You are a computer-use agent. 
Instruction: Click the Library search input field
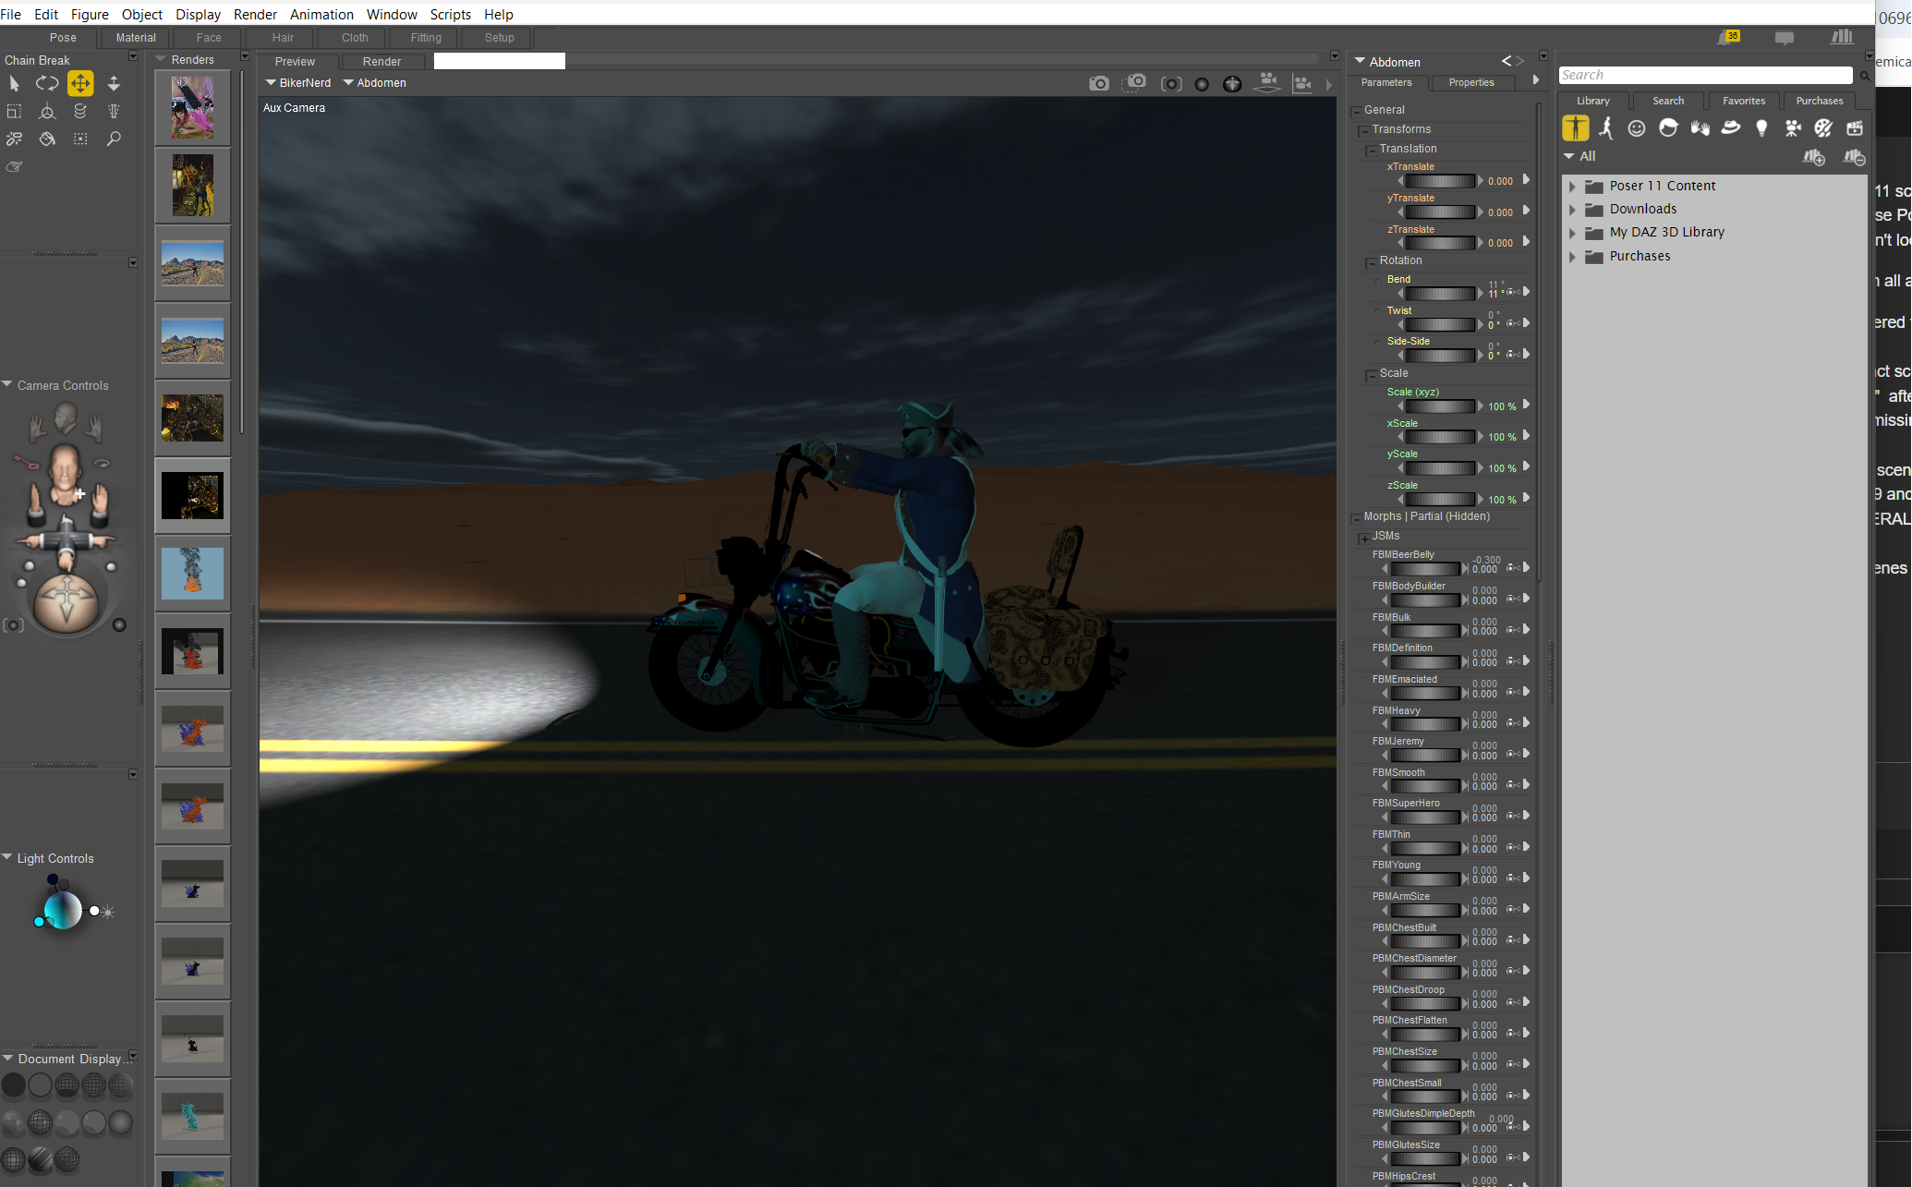[x=1705, y=75]
